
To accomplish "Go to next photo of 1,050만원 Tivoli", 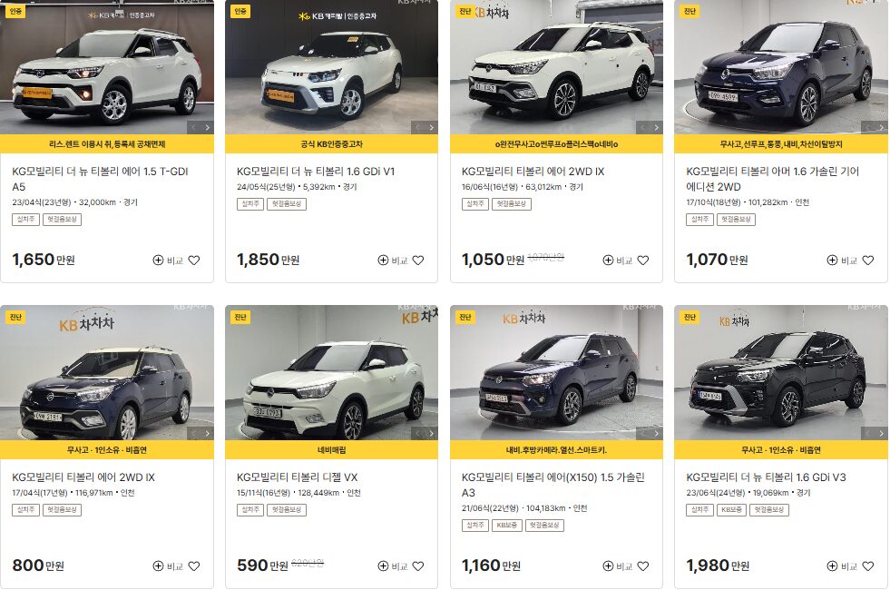I will point(656,128).
